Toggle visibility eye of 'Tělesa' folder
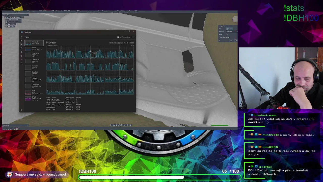Viewport: 323px width, 182px height. (x=6, y=27)
